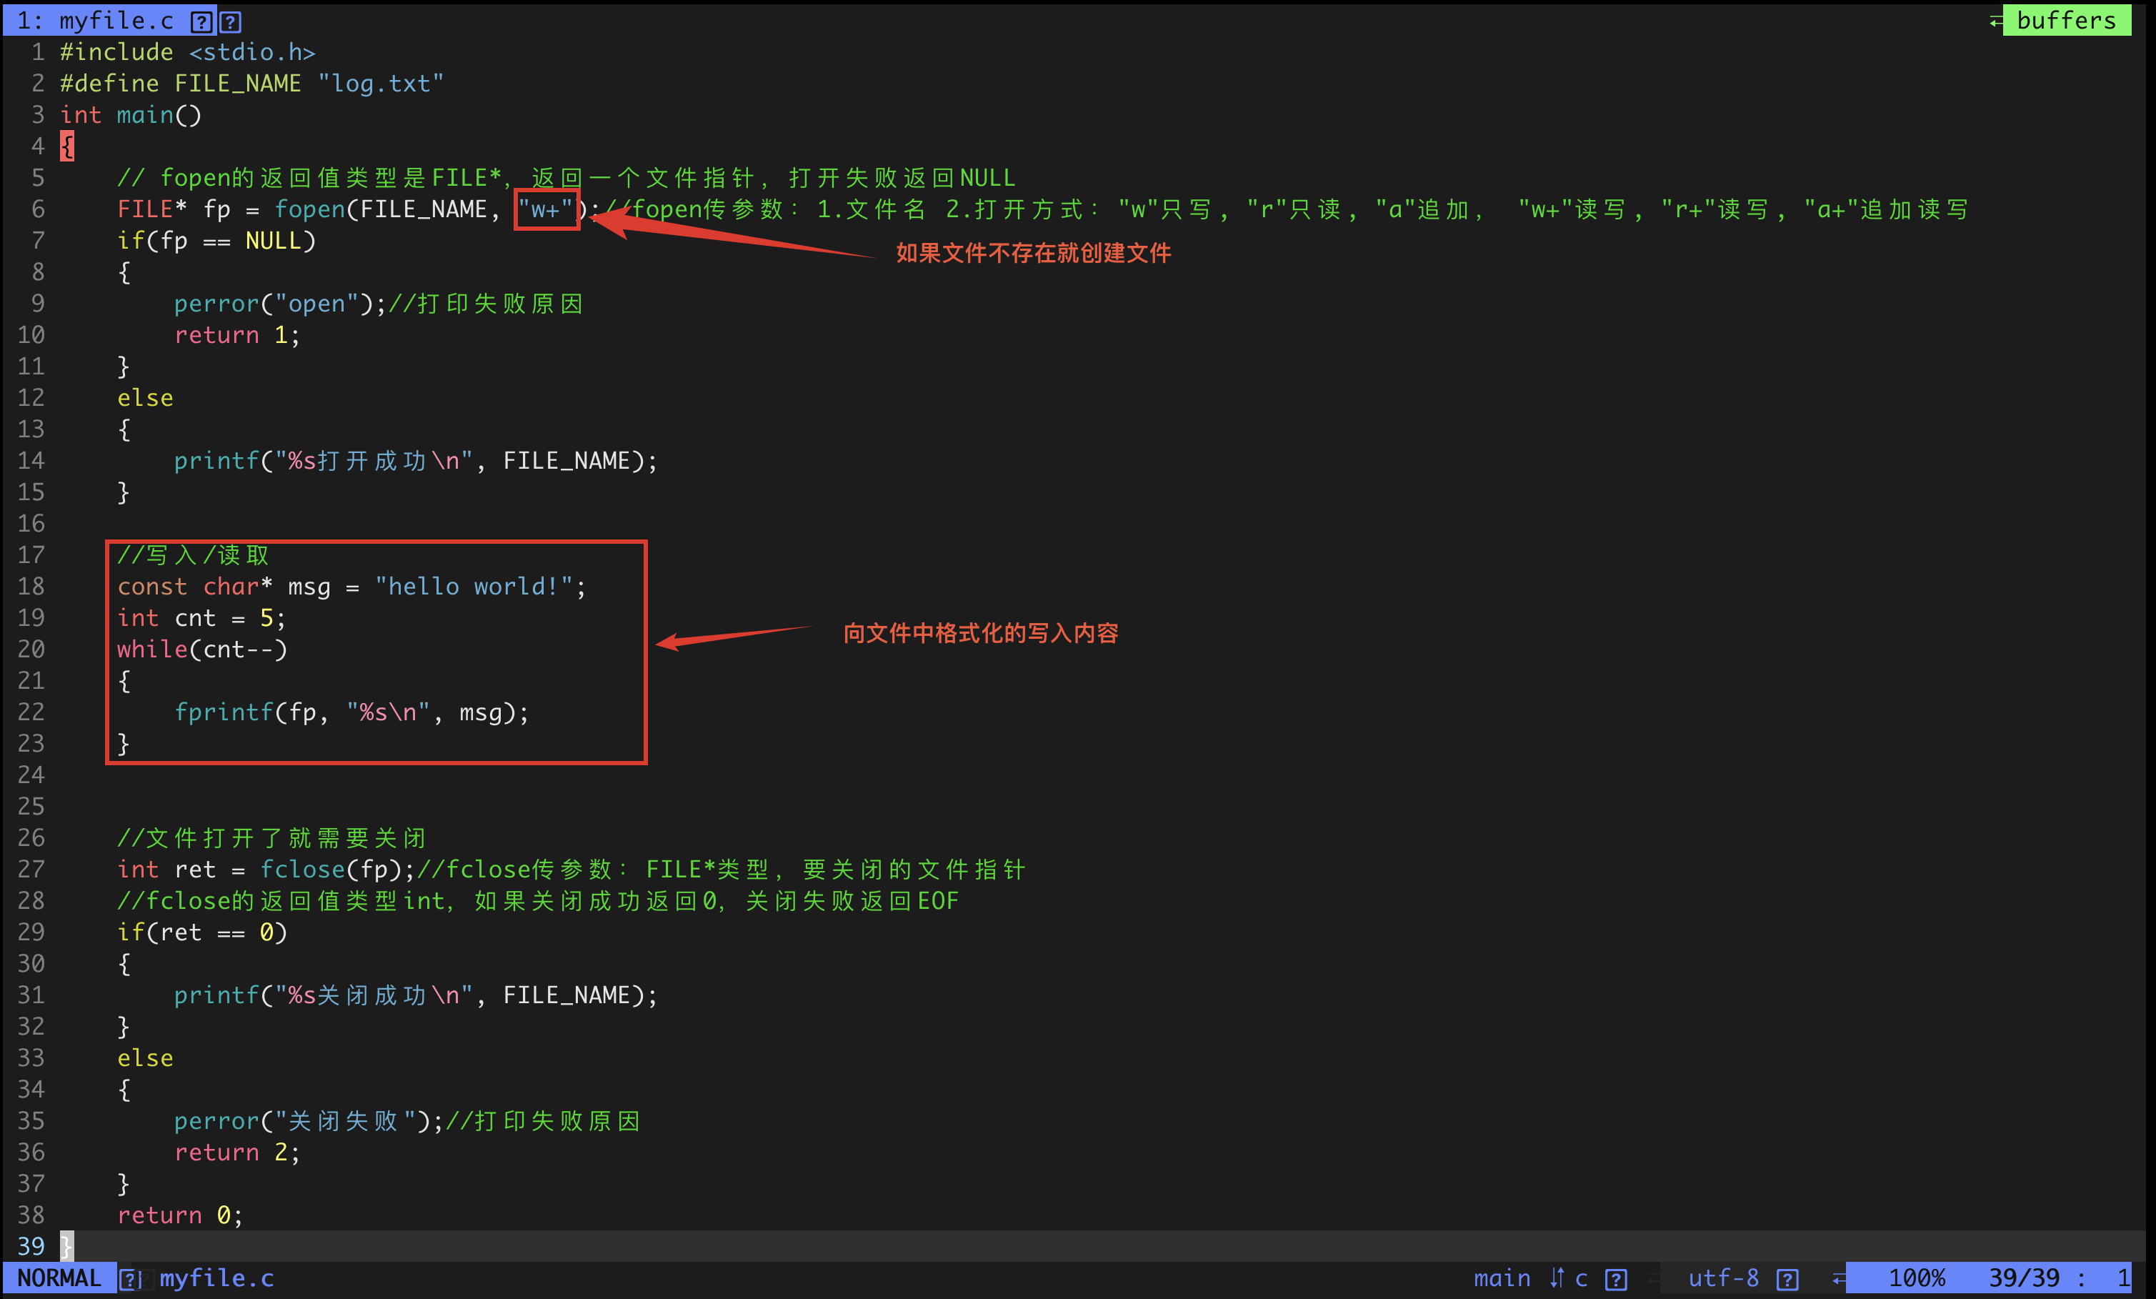2156x1299 pixels.
Task: Click the "w+" mode string on line 6
Action: pos(546,210)
